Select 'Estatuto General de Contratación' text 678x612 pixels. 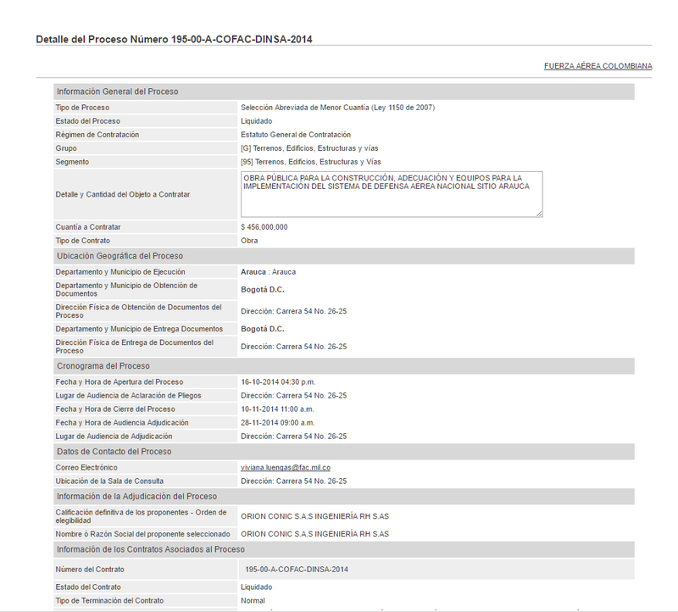296,135
